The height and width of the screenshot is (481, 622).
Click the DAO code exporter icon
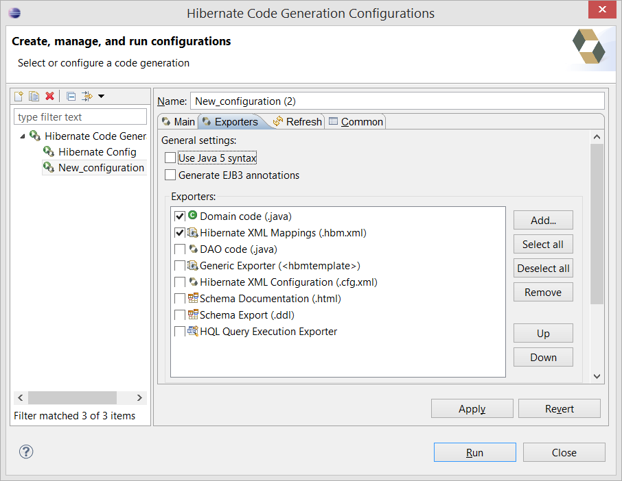click(193, 249)
